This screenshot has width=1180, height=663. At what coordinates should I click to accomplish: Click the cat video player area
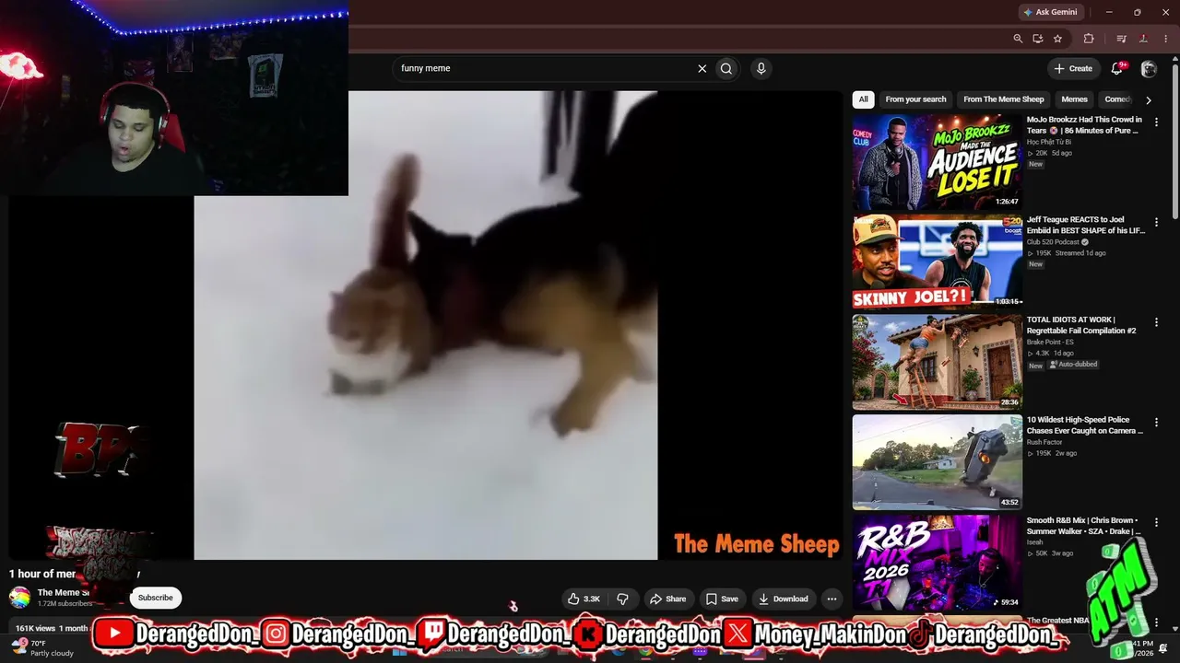click(x=426, y=325)
